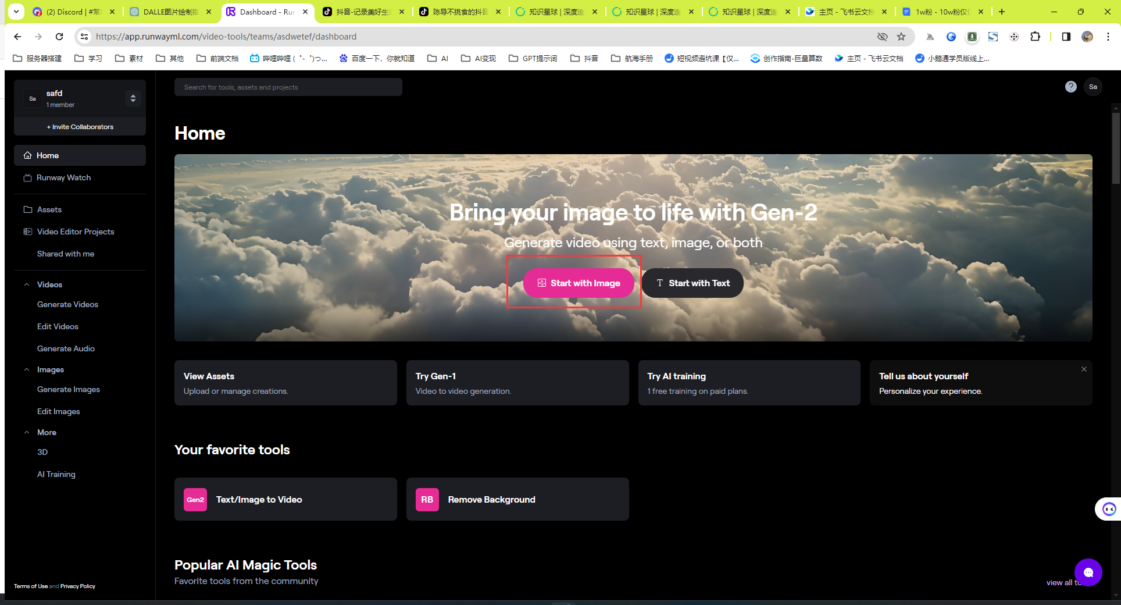Collapse the Images section chevron

tap(27, 369)
